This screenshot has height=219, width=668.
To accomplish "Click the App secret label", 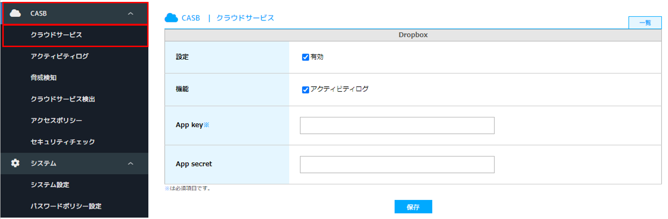I will click(195, 164).
